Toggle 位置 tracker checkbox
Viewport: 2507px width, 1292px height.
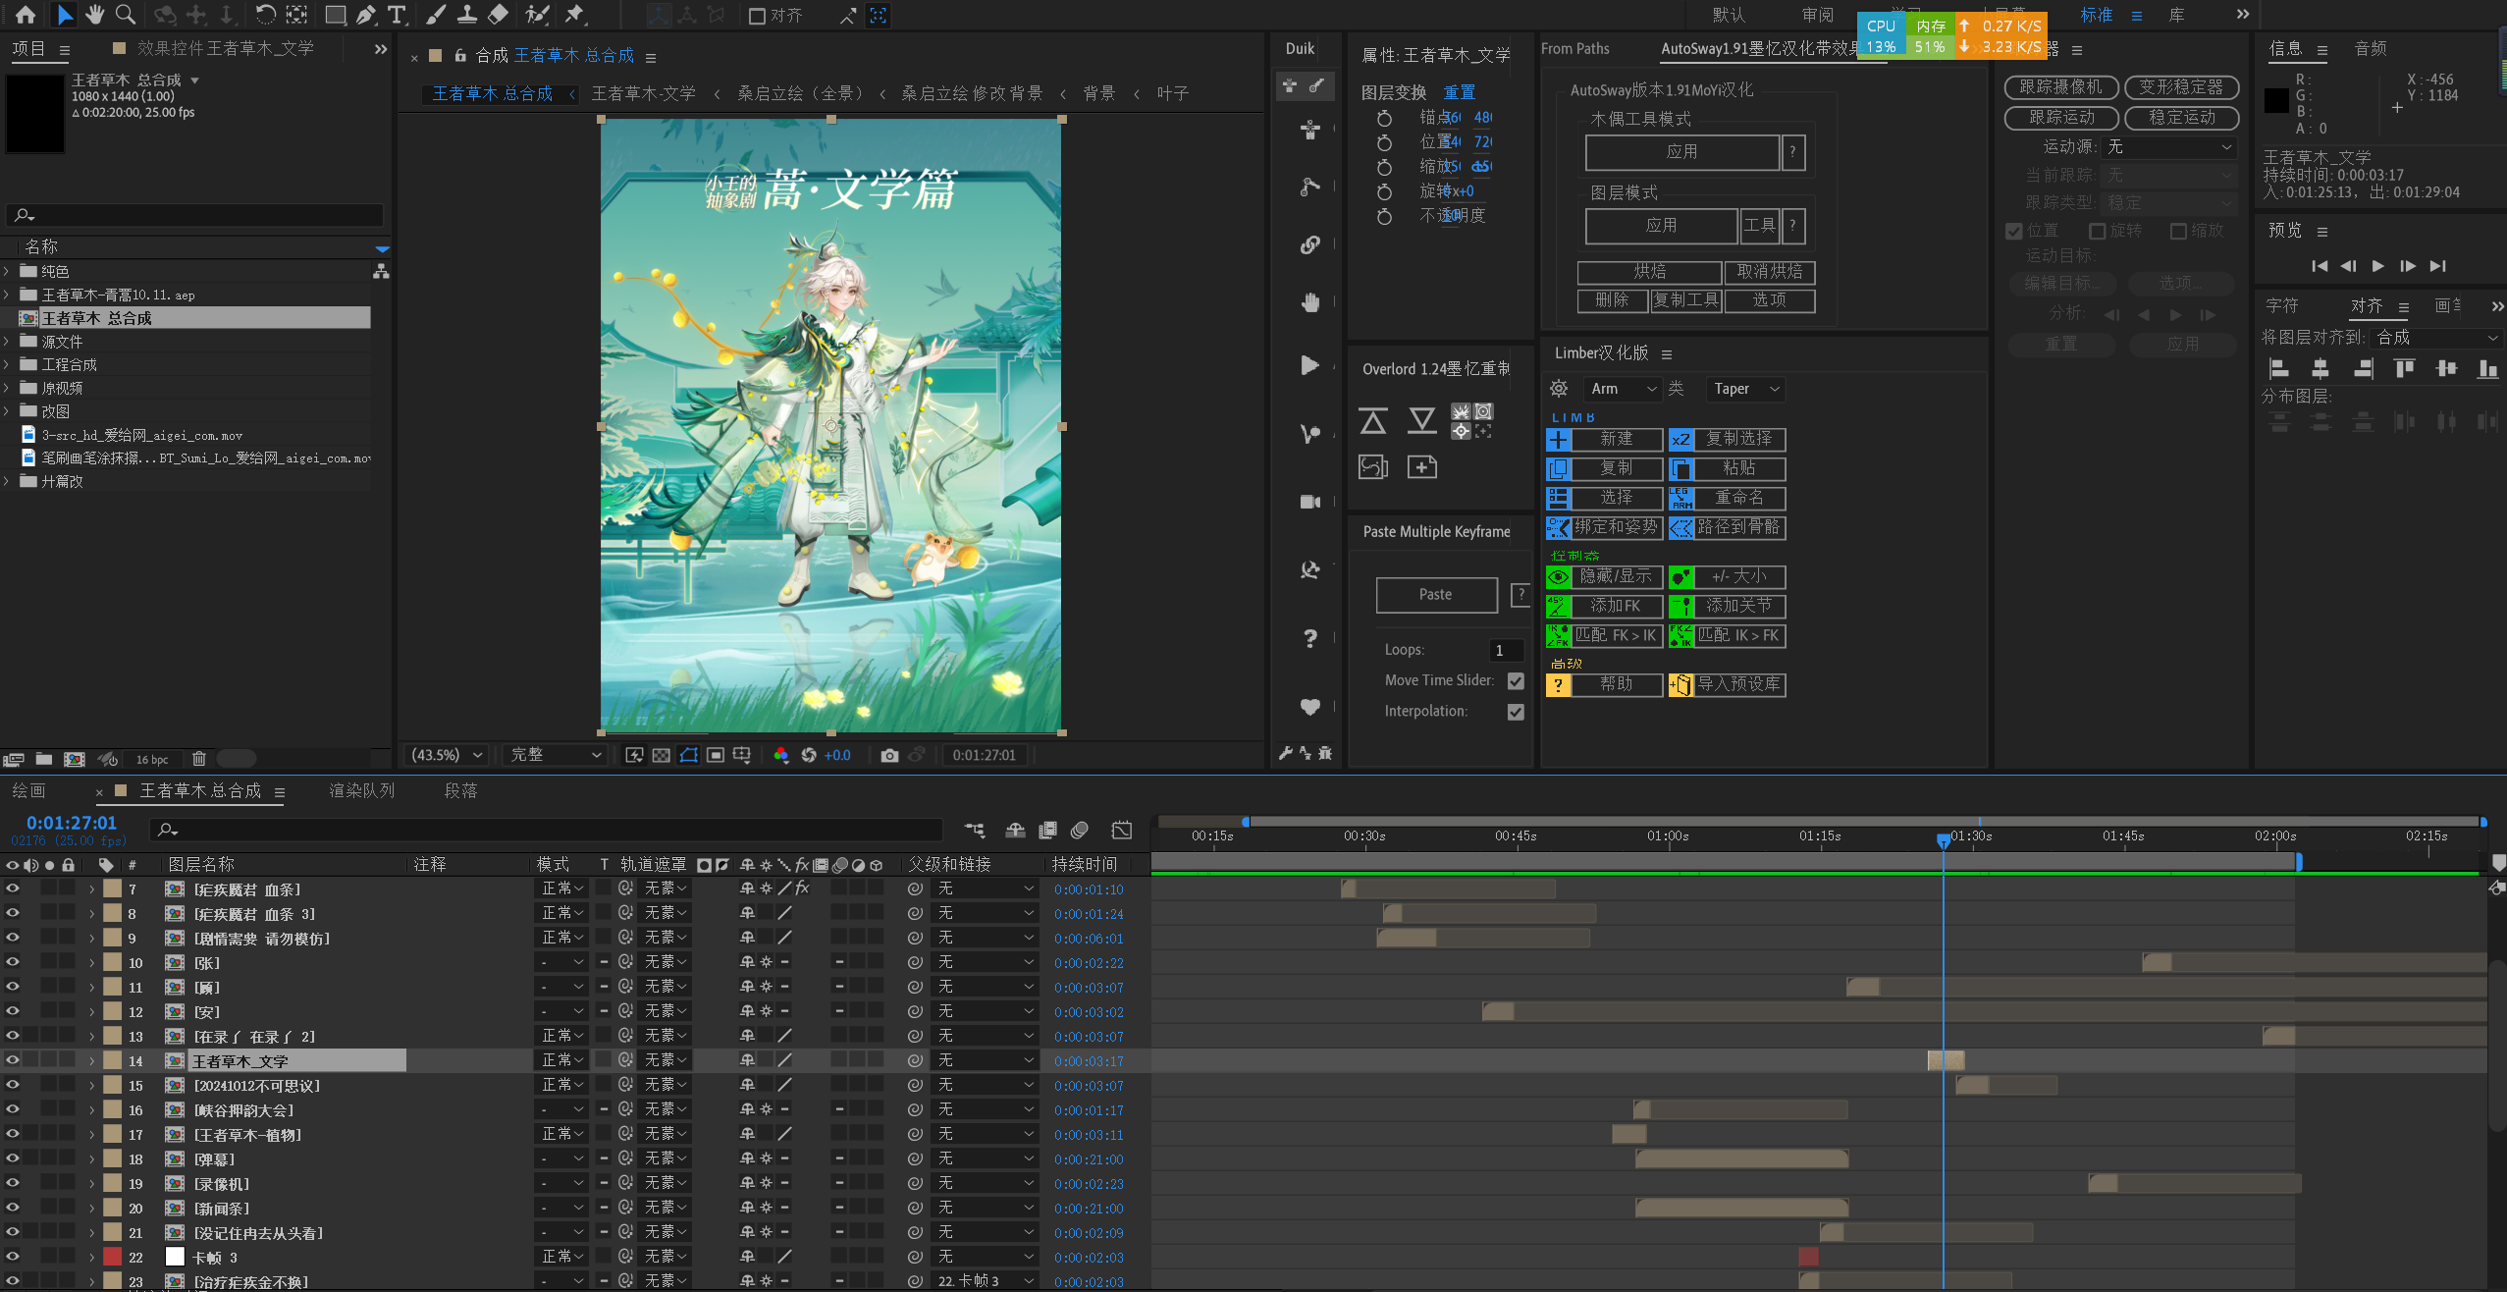click(2014, 231)
